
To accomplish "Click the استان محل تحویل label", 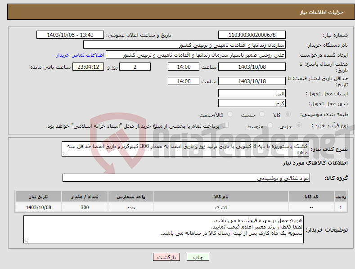I will [x=327, y=94].
